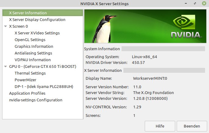The width and height of the screenshot is (209, 133).
Task: Select DP-1 Iiyama PLG2888UH display entry
Action: click(43, 87)
